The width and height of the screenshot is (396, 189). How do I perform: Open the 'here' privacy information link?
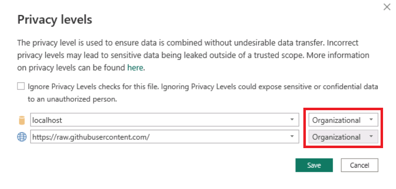[135, 68]
